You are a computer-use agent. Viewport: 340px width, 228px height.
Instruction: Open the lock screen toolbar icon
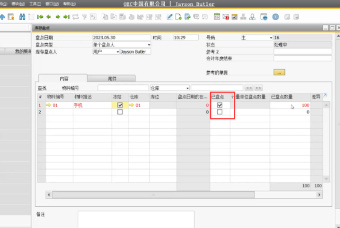[11, 17]
